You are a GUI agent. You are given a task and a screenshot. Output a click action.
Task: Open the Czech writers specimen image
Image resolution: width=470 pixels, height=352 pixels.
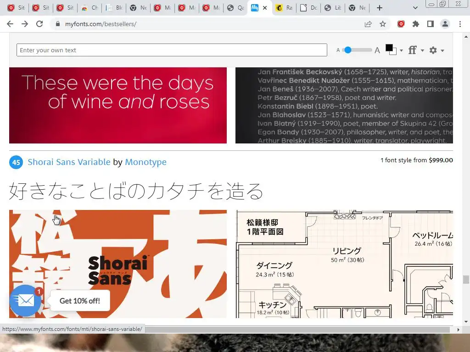(x=344, y=105)
